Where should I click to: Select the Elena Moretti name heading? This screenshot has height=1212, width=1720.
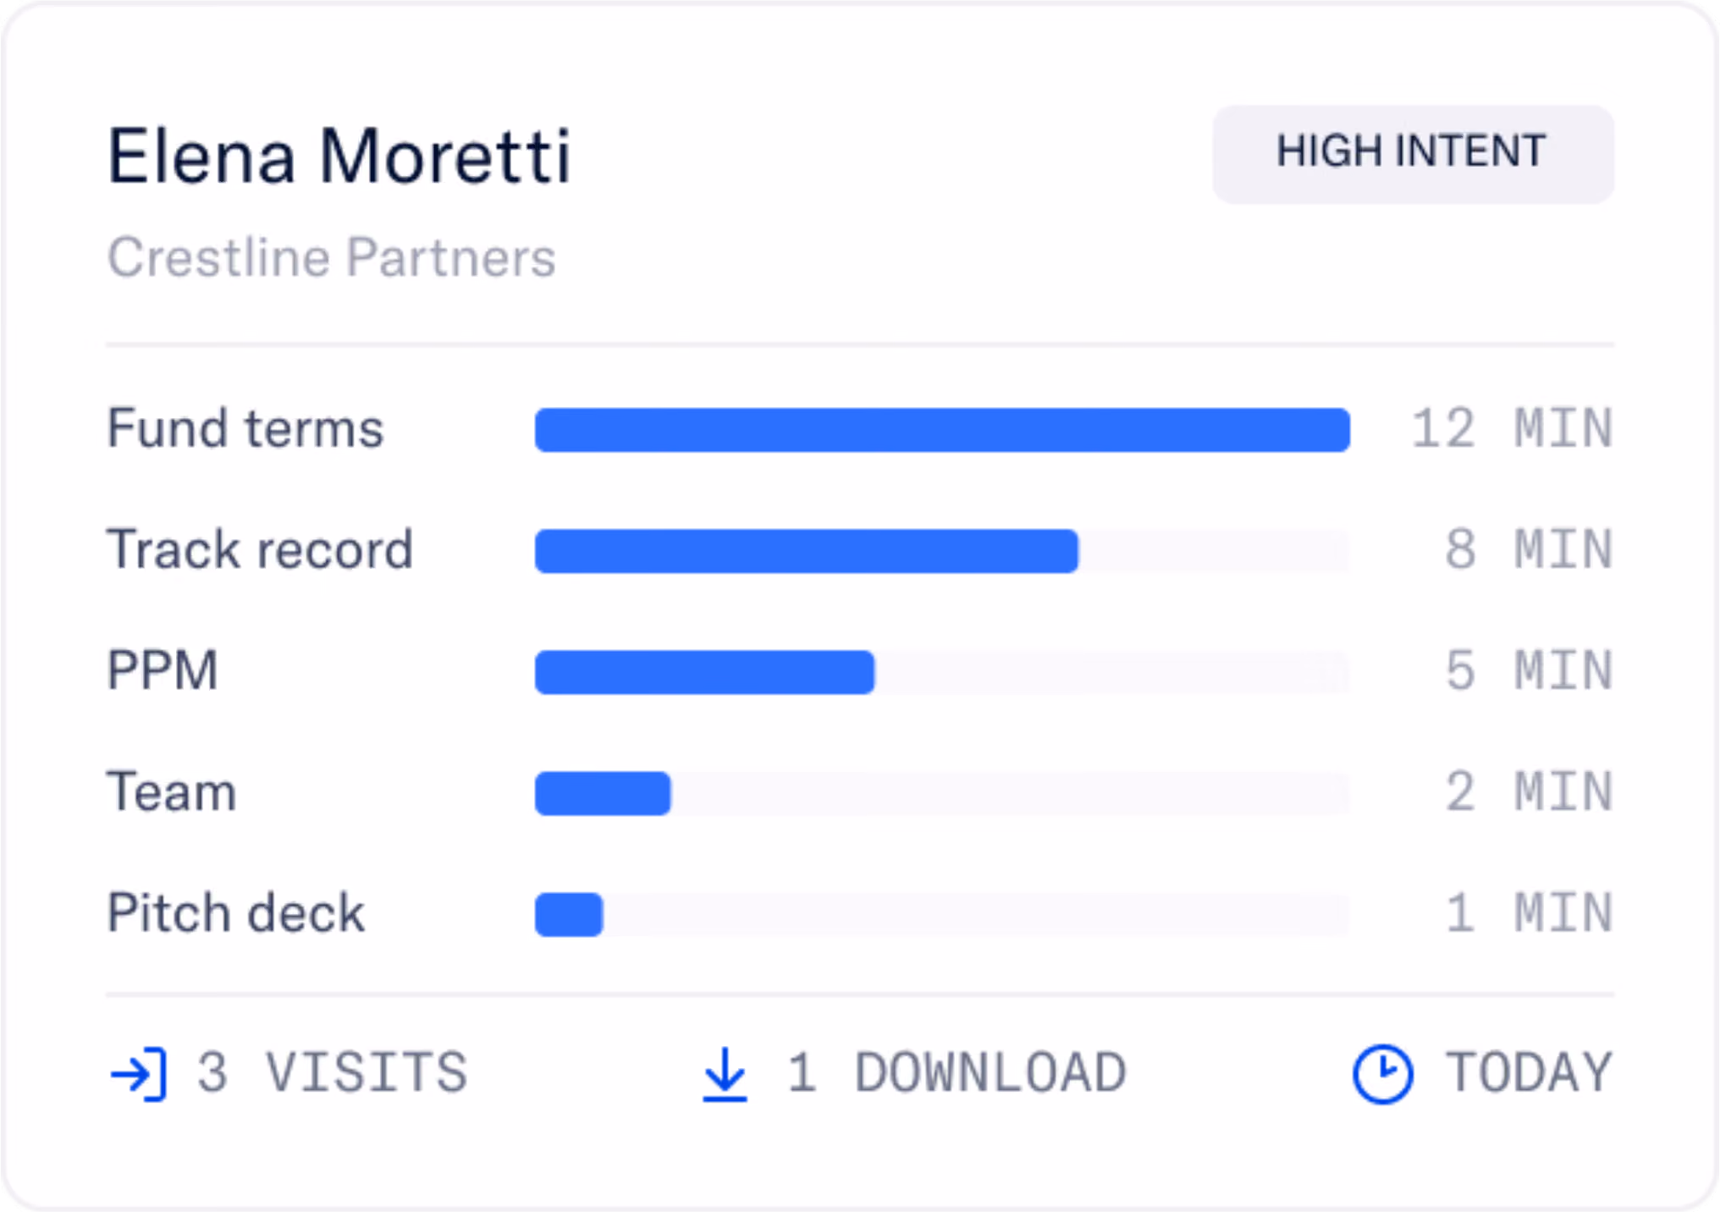[x=339, y=156]
